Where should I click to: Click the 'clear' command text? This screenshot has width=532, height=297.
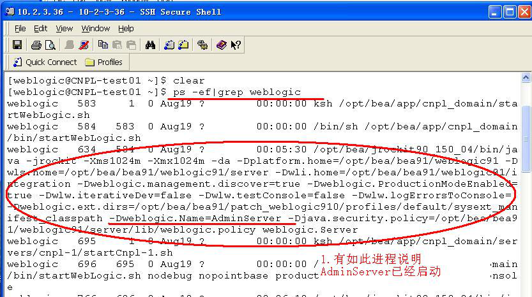189,80
